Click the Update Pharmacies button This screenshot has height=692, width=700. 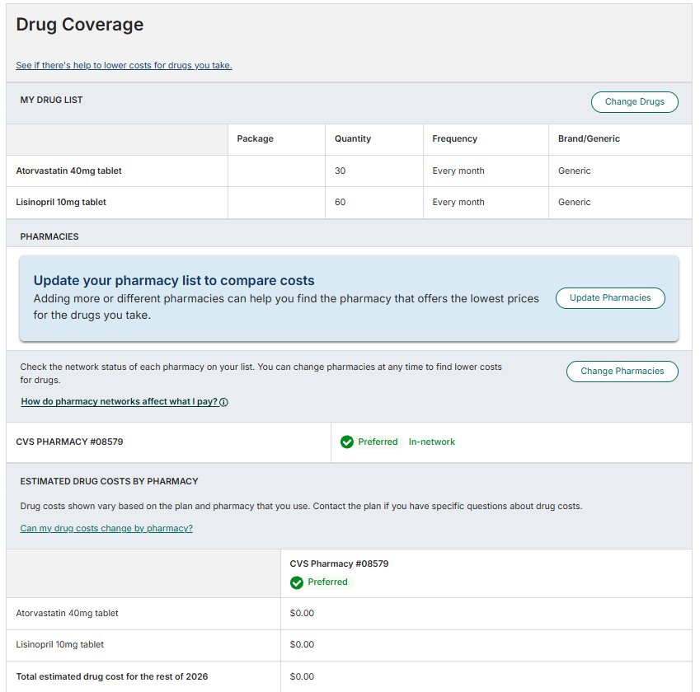(x=610, y=298)
